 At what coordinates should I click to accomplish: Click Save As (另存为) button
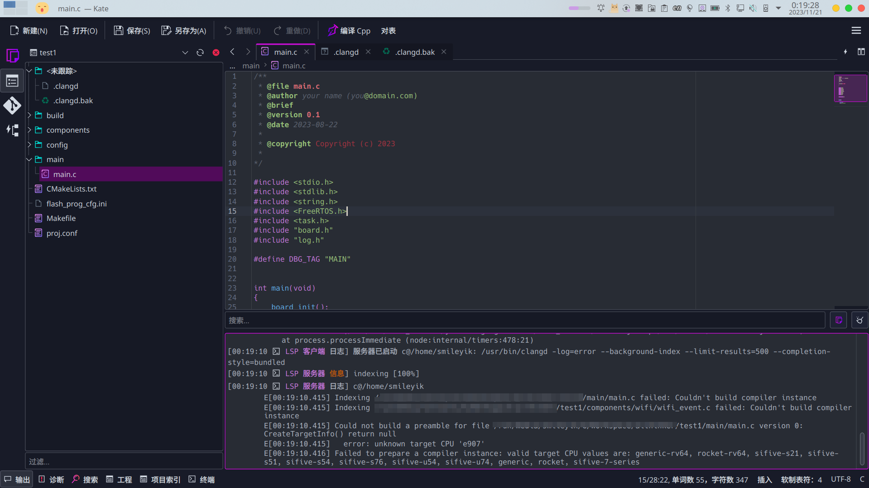(x=184, y=31)
